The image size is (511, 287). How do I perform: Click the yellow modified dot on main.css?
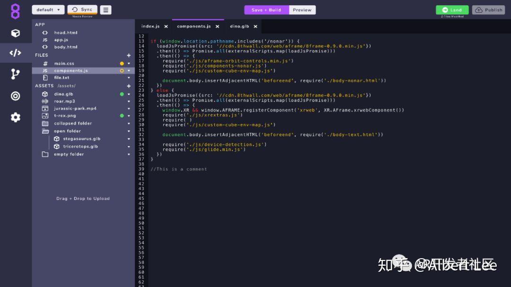(122, 62)
